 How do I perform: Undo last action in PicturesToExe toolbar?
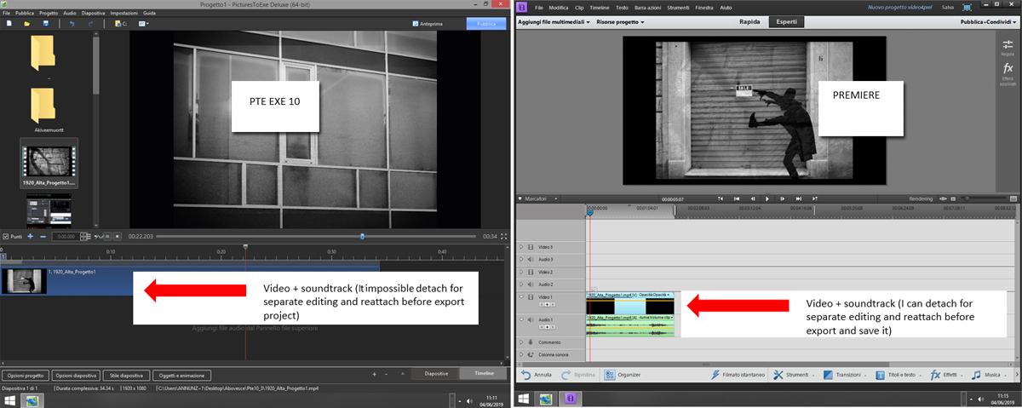click(x=72, y=24)
